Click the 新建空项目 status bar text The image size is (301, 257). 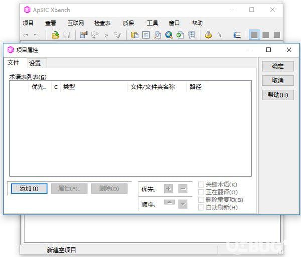coord(61,250)
